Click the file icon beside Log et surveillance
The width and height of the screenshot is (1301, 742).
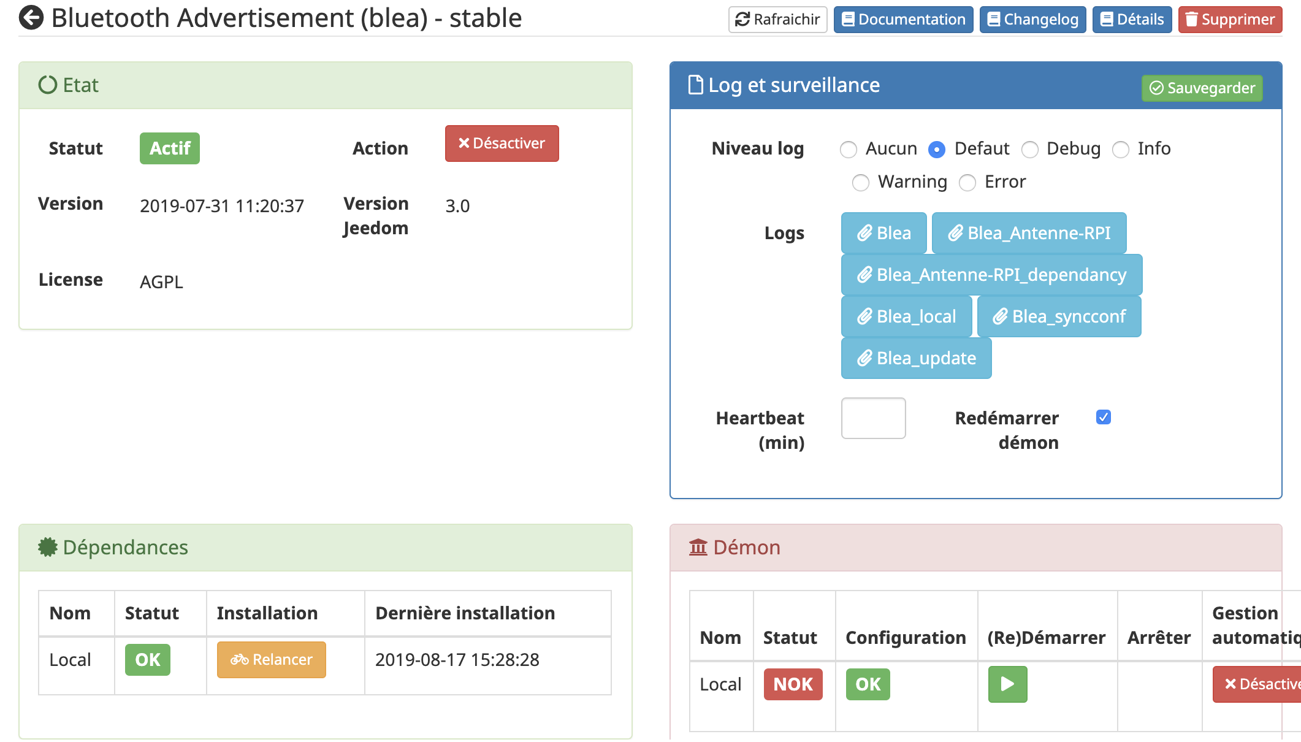[696, 85]
